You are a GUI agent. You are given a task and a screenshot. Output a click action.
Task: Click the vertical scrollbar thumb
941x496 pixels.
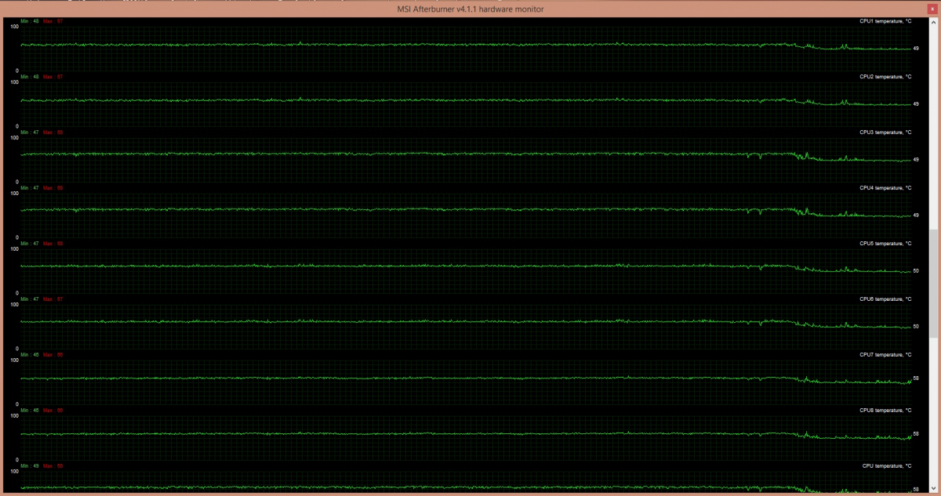(935, 284)
